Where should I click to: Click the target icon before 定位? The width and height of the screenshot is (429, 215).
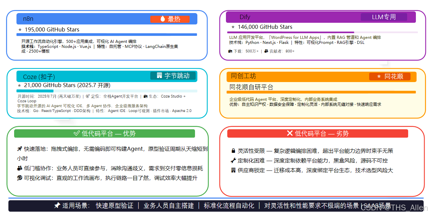click(x=88, y=96)
